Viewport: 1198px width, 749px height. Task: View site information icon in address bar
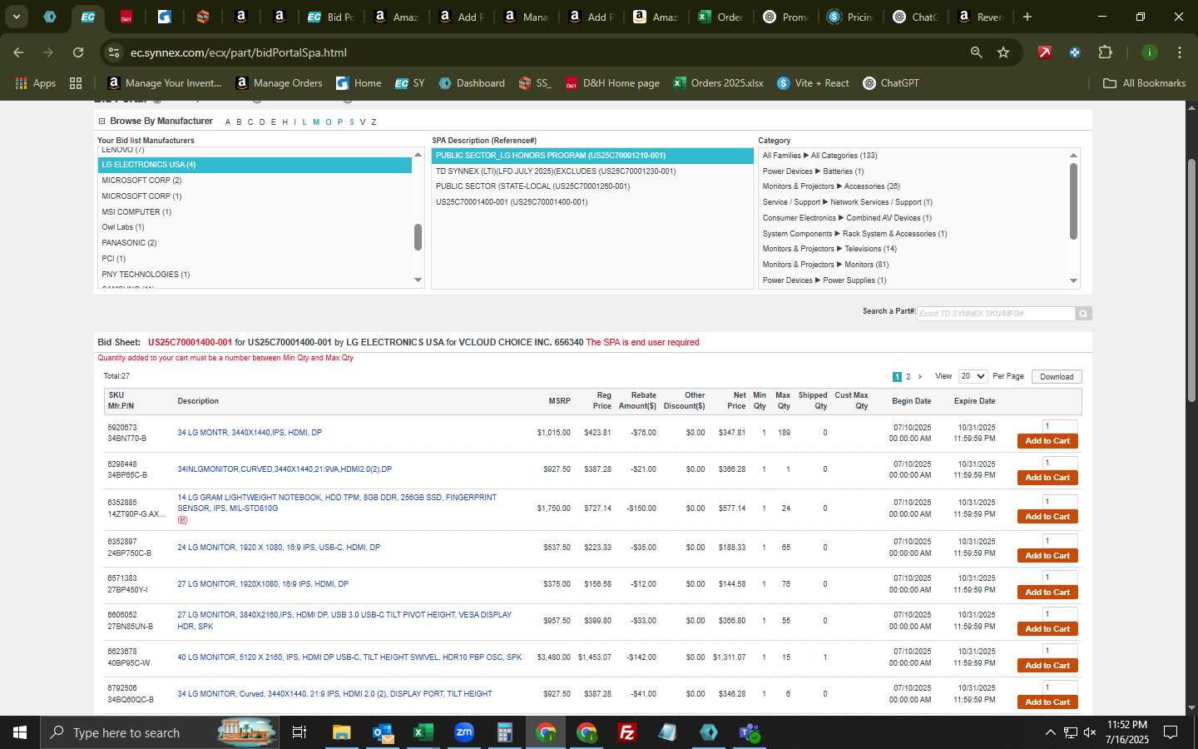pyautogui.click(x=114, y=52)
